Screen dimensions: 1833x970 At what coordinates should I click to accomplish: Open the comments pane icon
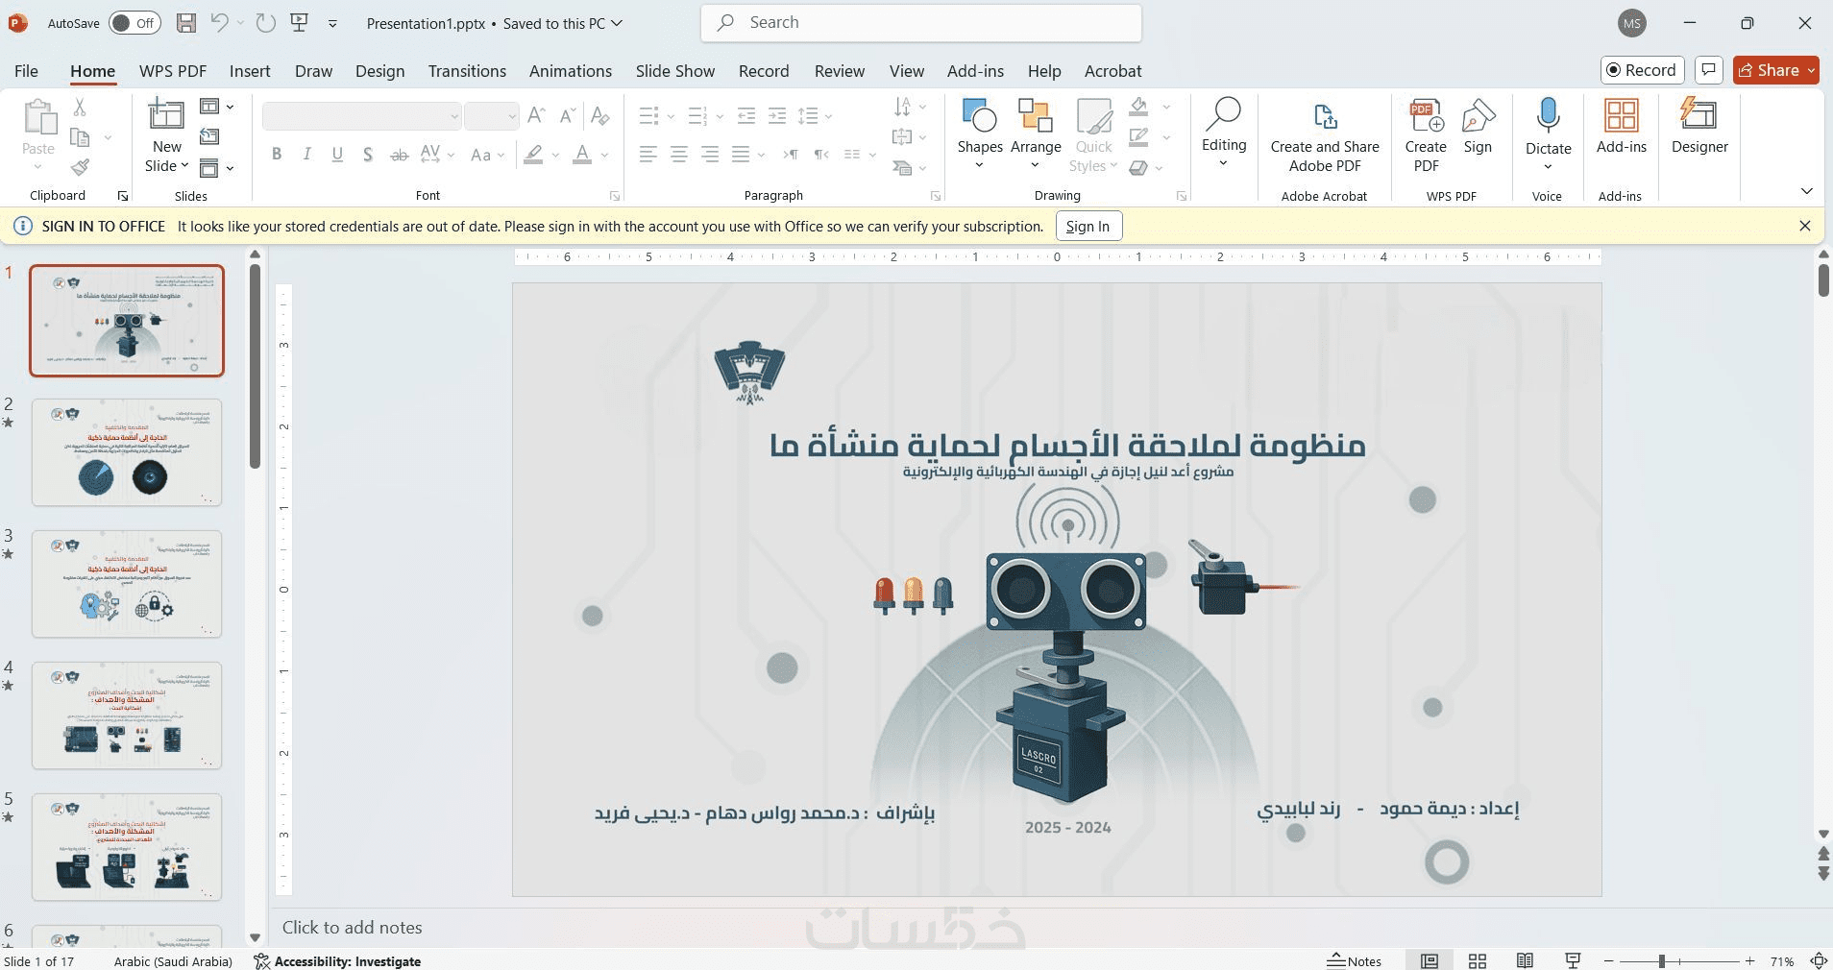pyautogui.click(x=1708, y=70)
